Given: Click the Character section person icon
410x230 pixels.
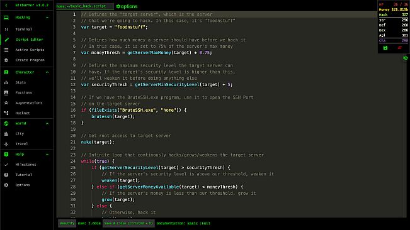Looking at the screenshot, I should (x=6, y=72).
